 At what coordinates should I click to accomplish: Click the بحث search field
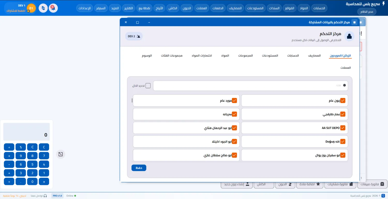250,86
